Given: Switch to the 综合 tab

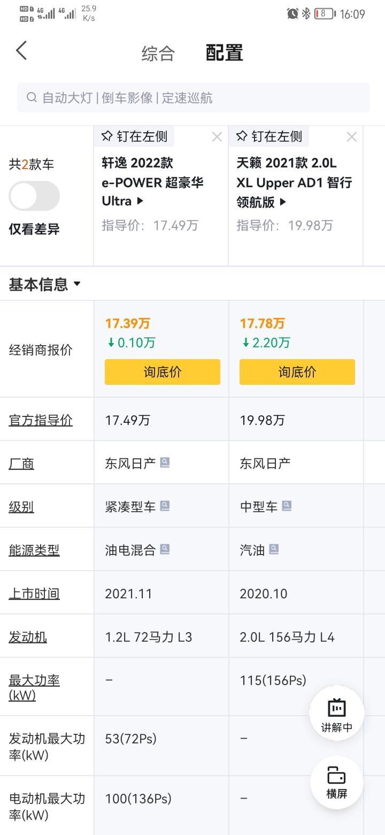Looking at the screenshot, I should (x=158, y=53).
